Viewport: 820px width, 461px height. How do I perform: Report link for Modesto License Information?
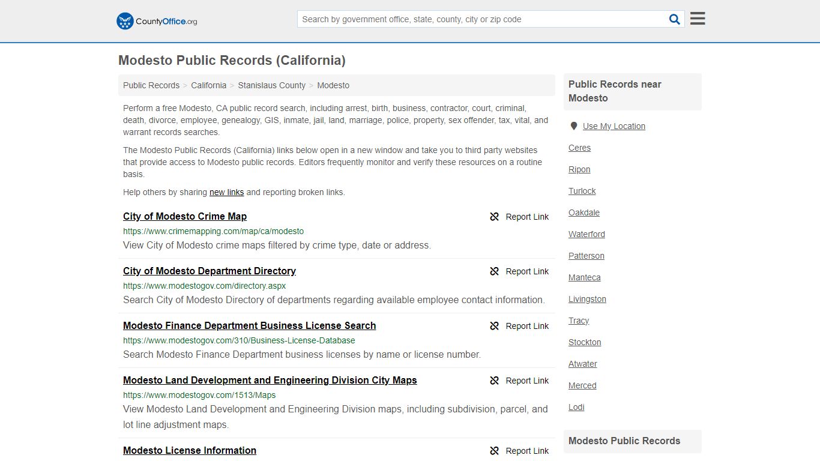coord(519,451)
